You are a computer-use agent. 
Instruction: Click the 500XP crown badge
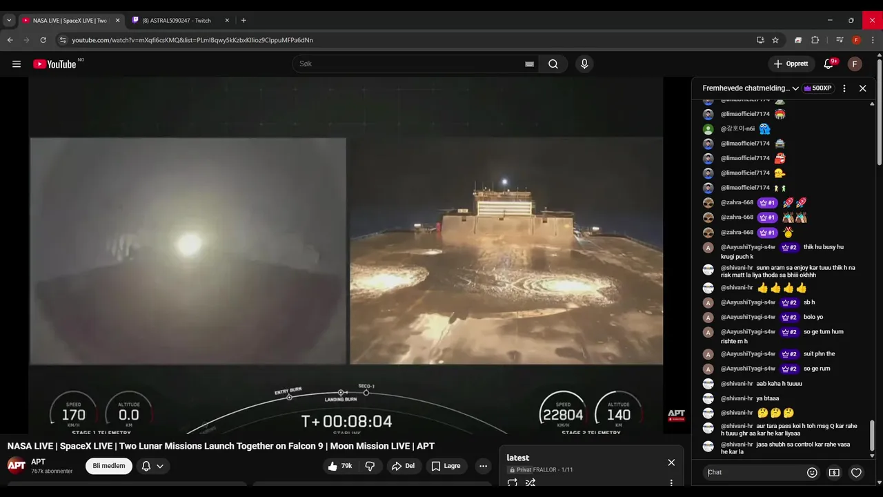pos(818,88)
